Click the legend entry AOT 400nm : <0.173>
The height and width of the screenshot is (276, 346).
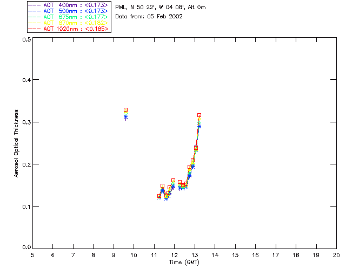point(69,5)
